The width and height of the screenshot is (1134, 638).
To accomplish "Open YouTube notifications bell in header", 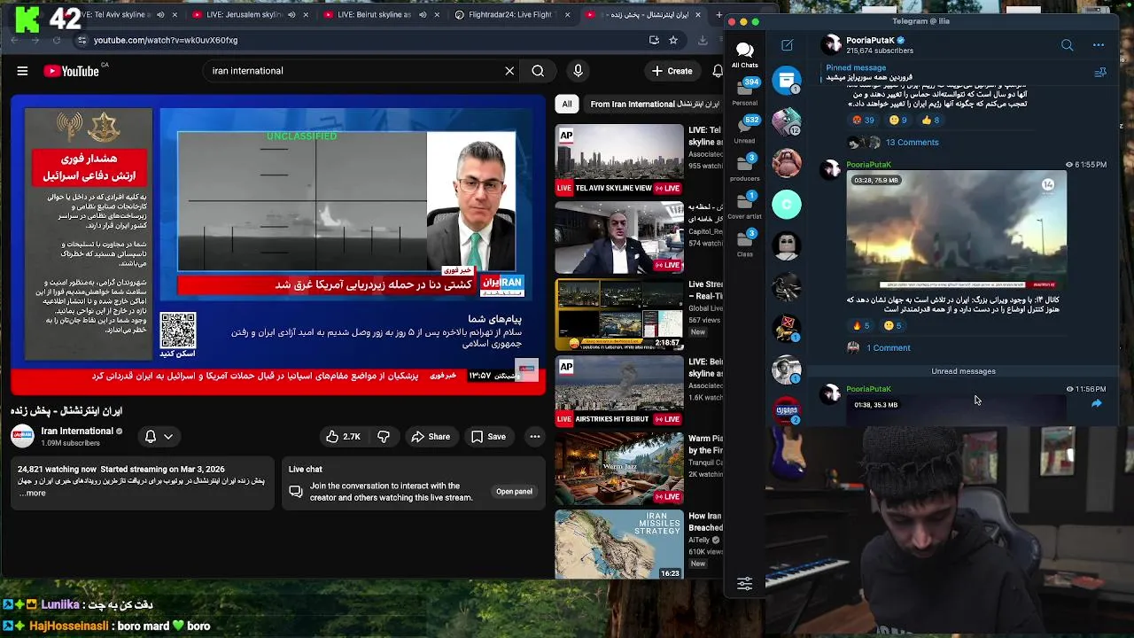I will point(717,71).
